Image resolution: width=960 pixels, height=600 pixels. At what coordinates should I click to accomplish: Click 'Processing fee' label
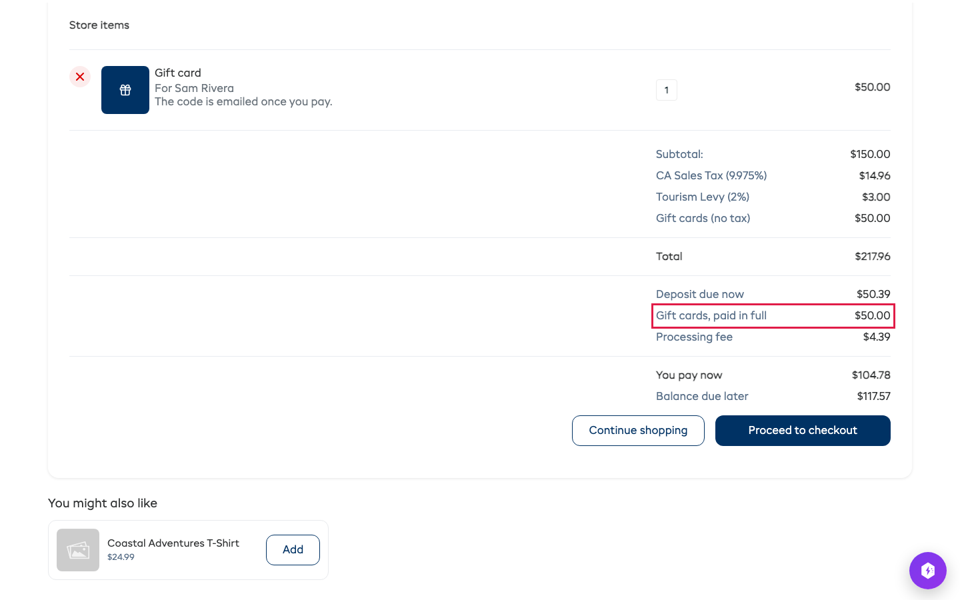coord(694,337)
